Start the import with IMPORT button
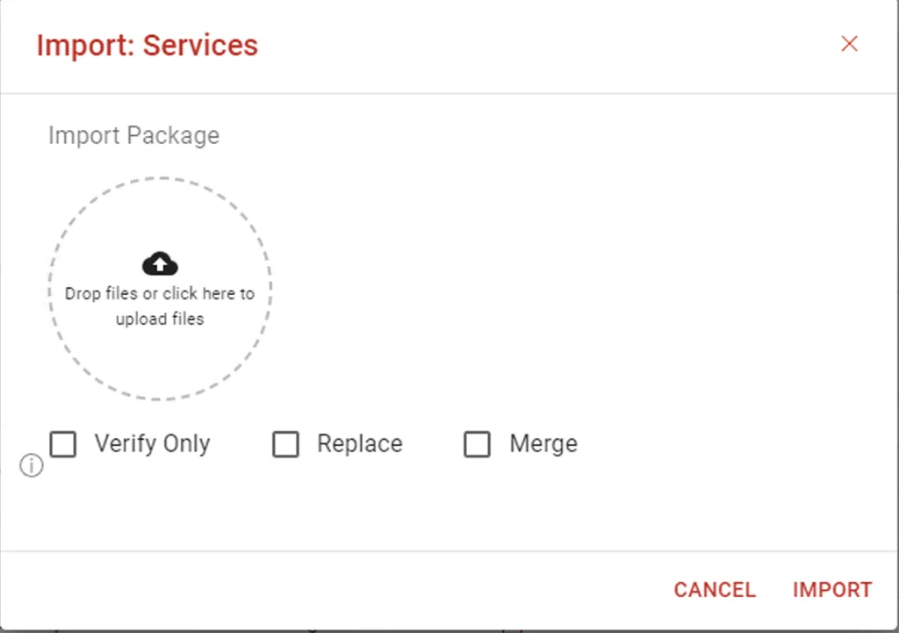The width and height of the screenshot is (899, 633). coord(832,590)
